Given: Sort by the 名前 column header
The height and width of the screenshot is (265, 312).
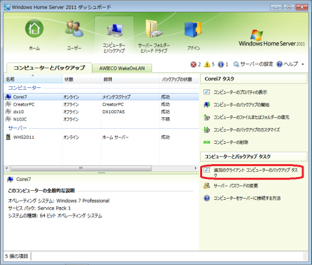Looking at the screenshot, I should pyautogui.click(x=33, y=79).
